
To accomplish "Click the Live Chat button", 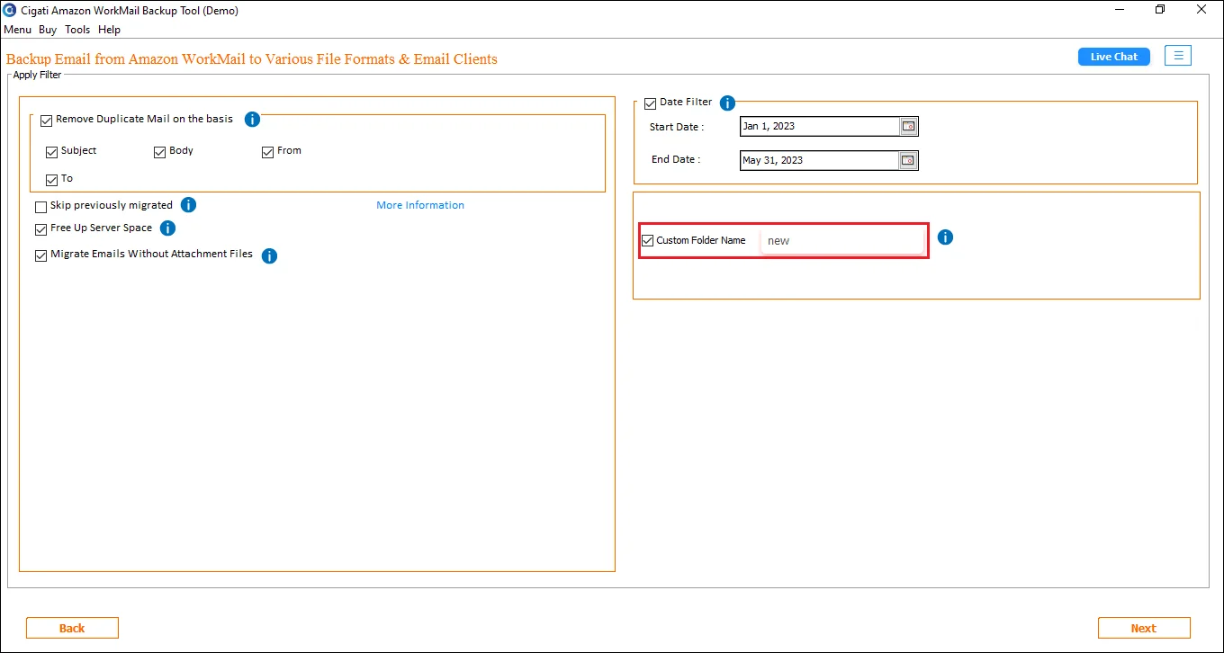I will point(1114,57).
